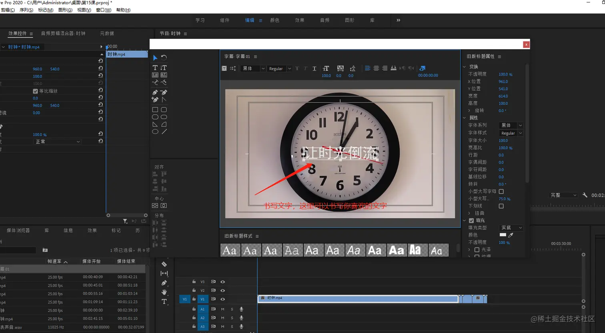Image resolution: width=605 pixels, height=333 pixels.
Task: Click the center-align text icon
Action: coord(376,68)
